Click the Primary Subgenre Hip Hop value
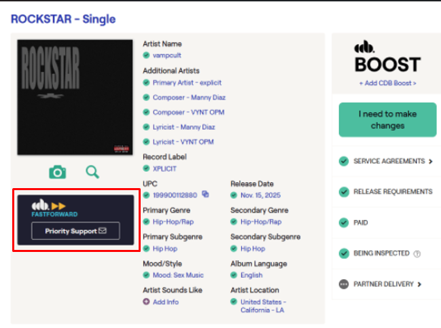Image resolution: width=441 pixels, height=328 pixels. click(x=165, y=249)
